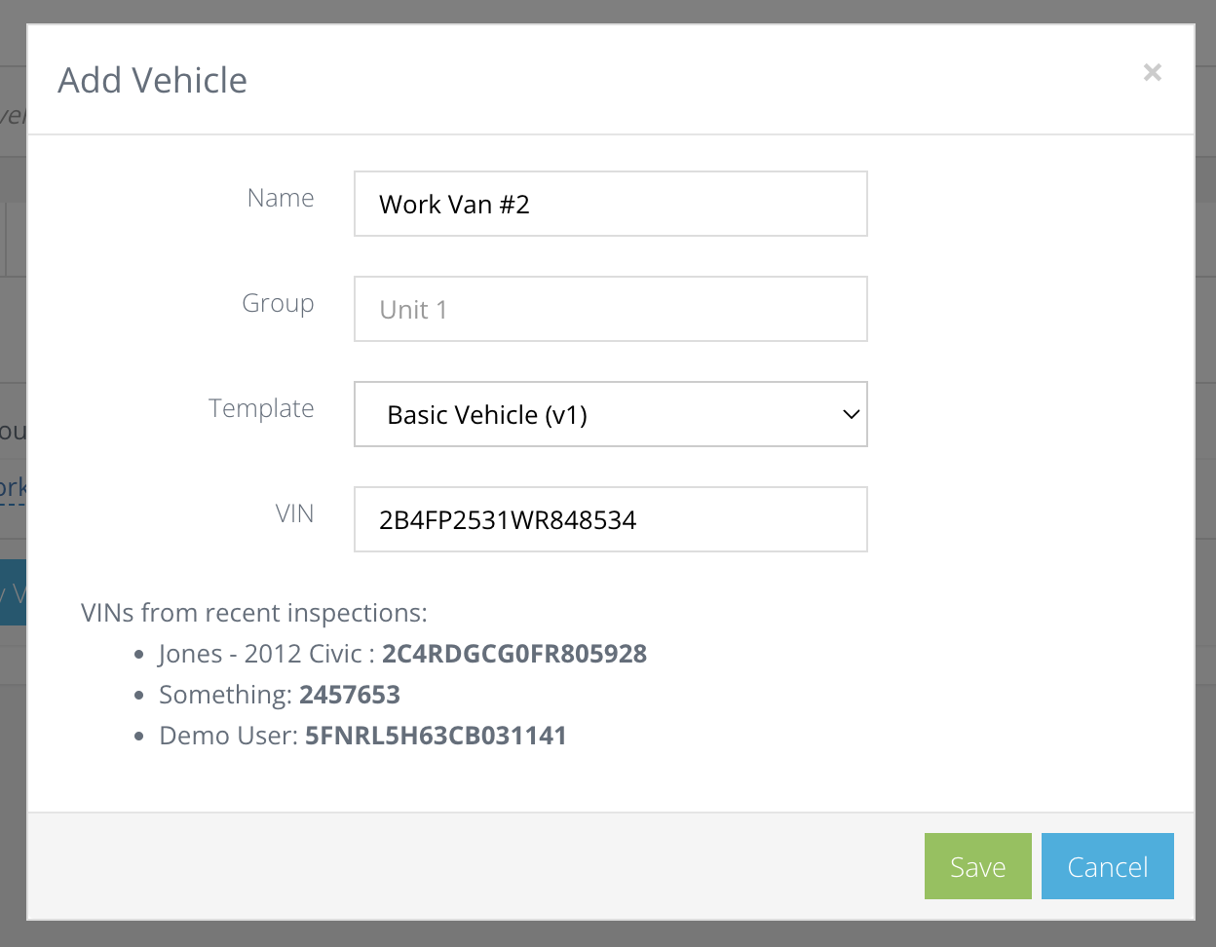
Task: Click the VINs from recent inspections heading
Action: click(x=253, y=613)
